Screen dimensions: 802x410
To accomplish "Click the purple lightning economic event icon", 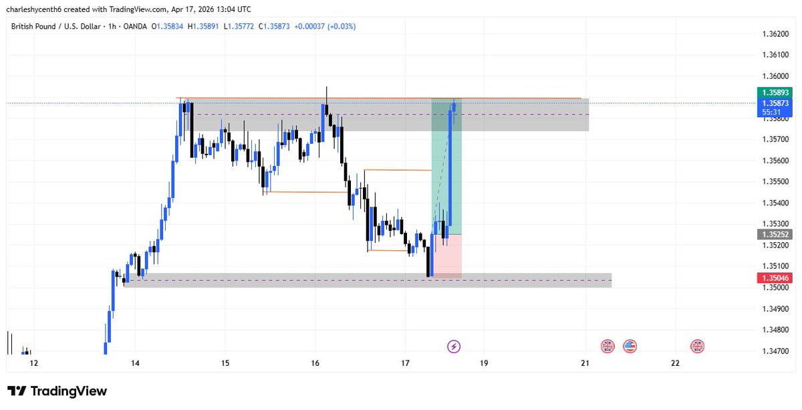I will (454, 346).
